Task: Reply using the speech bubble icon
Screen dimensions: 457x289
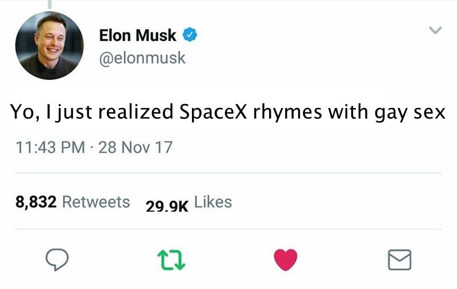Action: 57,260
